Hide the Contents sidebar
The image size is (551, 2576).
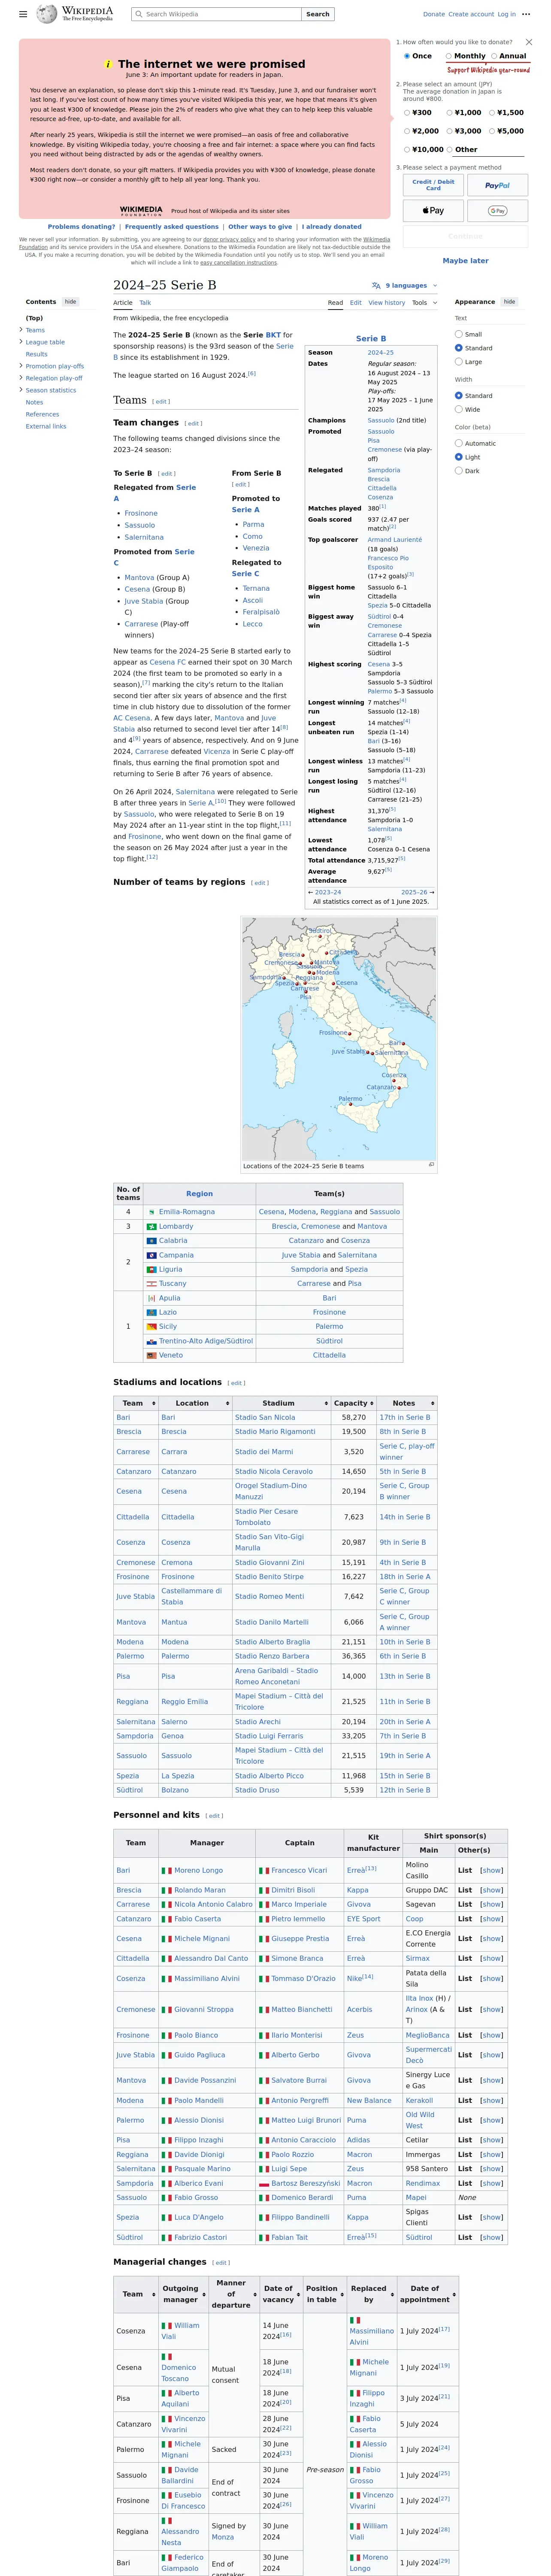coord(70,301)
